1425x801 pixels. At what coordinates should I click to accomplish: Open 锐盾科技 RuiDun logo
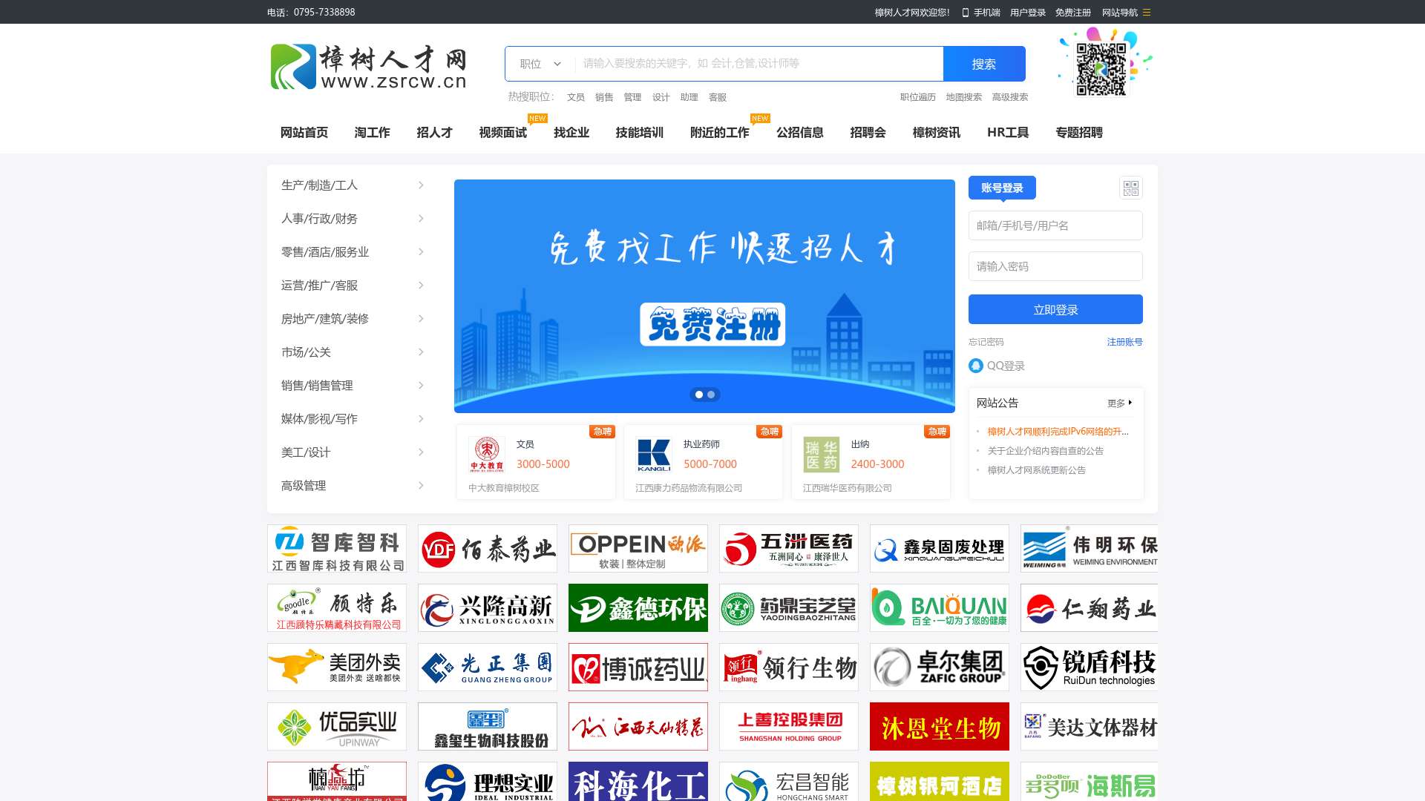coord(1089,667)
